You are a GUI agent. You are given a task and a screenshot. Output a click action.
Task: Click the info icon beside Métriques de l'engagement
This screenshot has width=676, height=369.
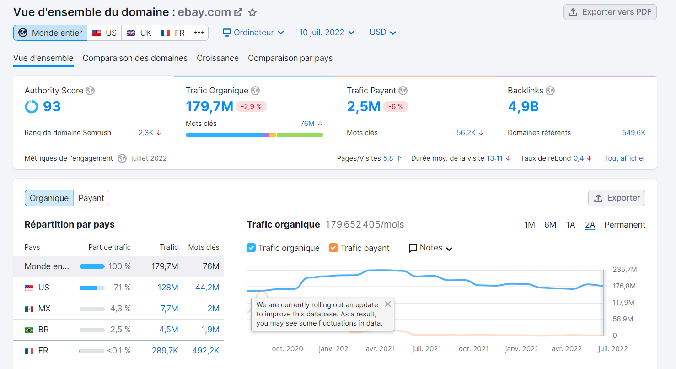(122, 158)
